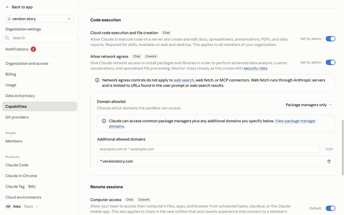Open Cloud environments settings
The width and height of the screenshot is (344, 215).
40,197
